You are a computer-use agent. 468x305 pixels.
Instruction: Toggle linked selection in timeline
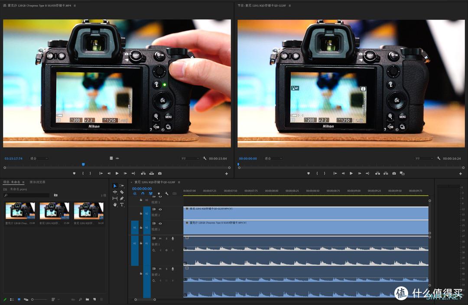(150, 194)
